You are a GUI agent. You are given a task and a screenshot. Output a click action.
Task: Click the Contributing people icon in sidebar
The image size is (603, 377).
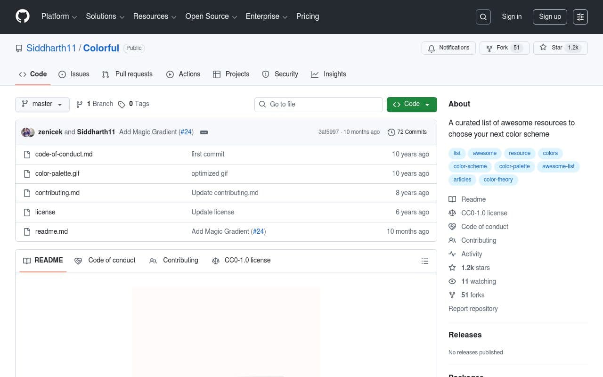[452, 240]
